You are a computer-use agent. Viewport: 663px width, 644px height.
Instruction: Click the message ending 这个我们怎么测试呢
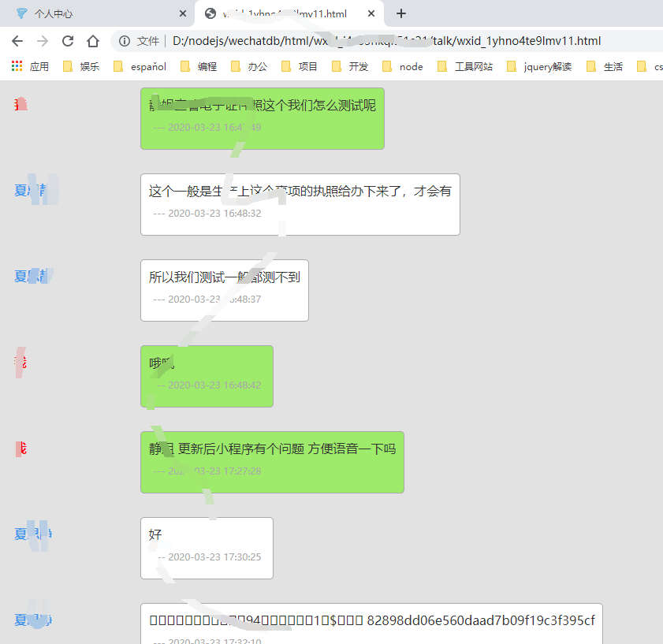263,118
